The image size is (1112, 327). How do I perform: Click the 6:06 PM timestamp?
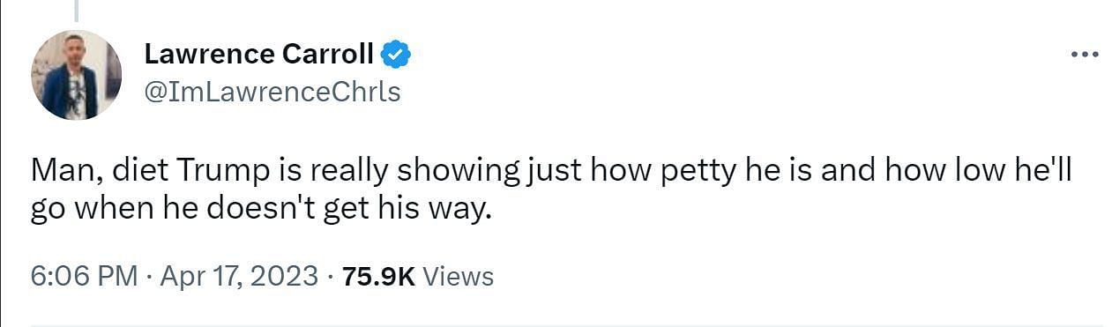pyautogui.click(x=85, y=276)
